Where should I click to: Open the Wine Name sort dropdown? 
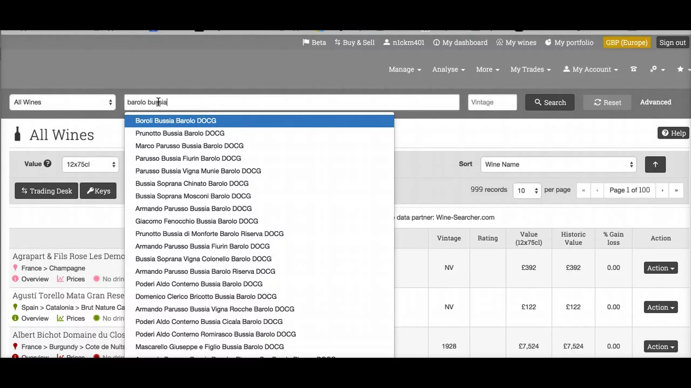pos(558,164)
